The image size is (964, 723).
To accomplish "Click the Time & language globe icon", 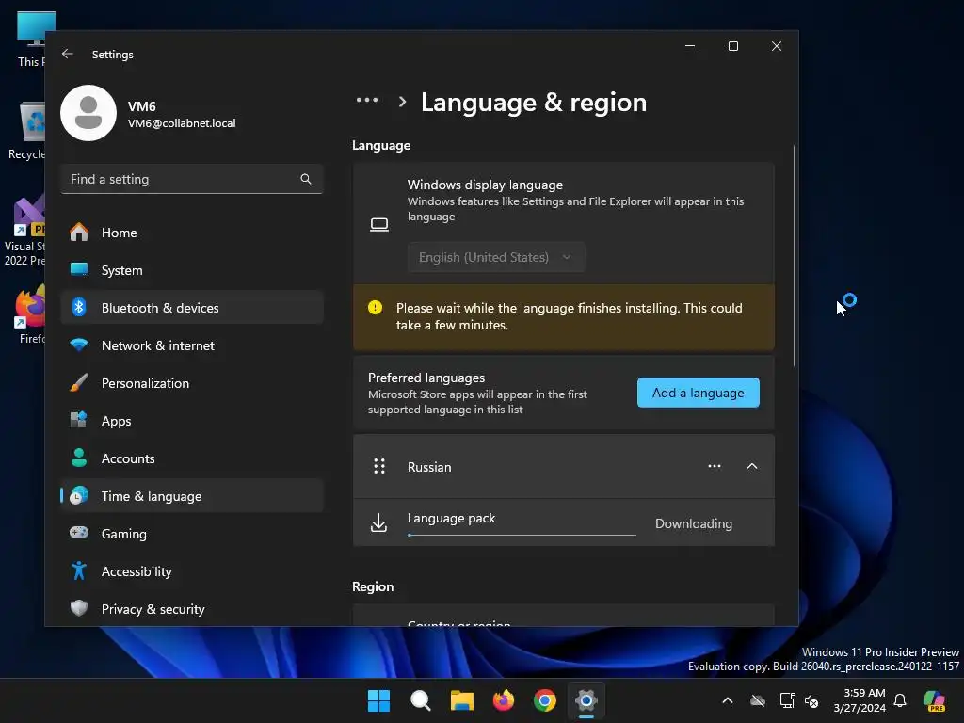I will click(79, 495).
